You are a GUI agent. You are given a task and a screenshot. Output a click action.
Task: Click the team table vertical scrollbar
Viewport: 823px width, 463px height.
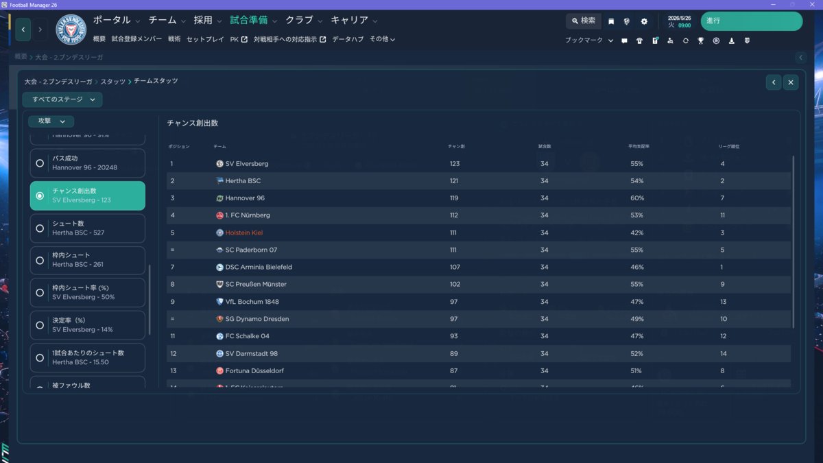(794, 241)
